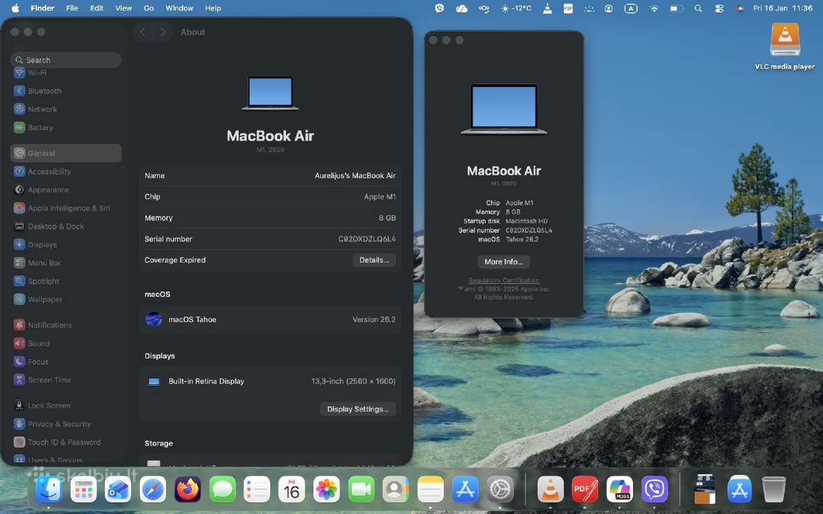The image size is (823, 514).
Task: Open the Window menu
Action: [x=180, y=8]
